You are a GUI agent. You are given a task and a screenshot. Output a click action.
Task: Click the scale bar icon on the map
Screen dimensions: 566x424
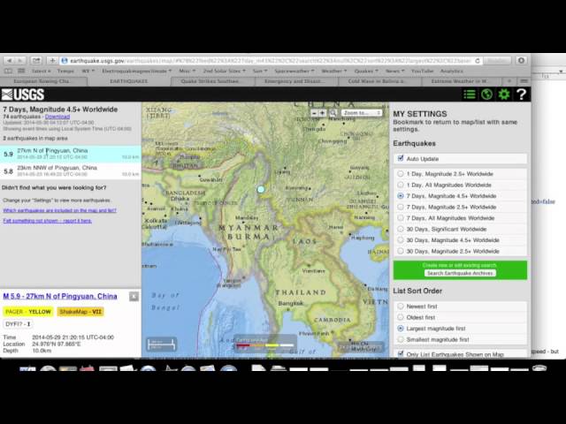coord(161,344)
